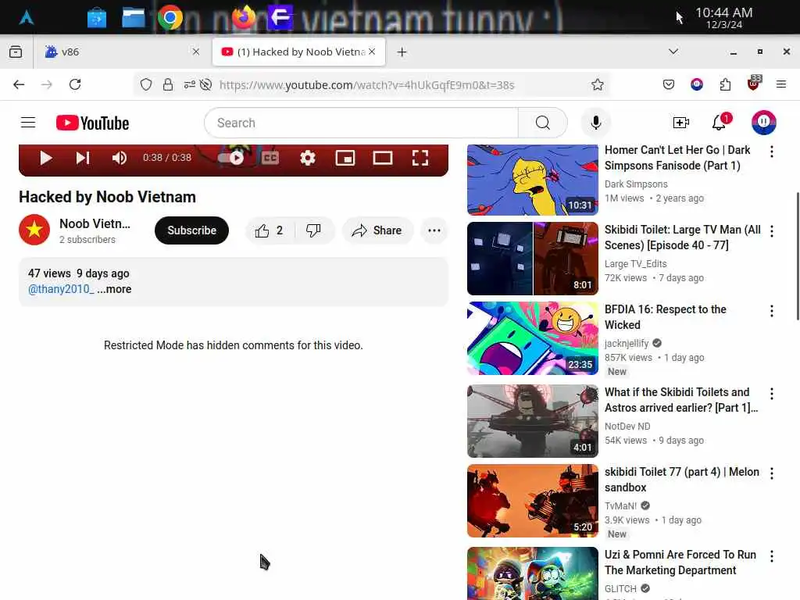
Task: Open options for BFDIA 16 video
Action: 771,311
